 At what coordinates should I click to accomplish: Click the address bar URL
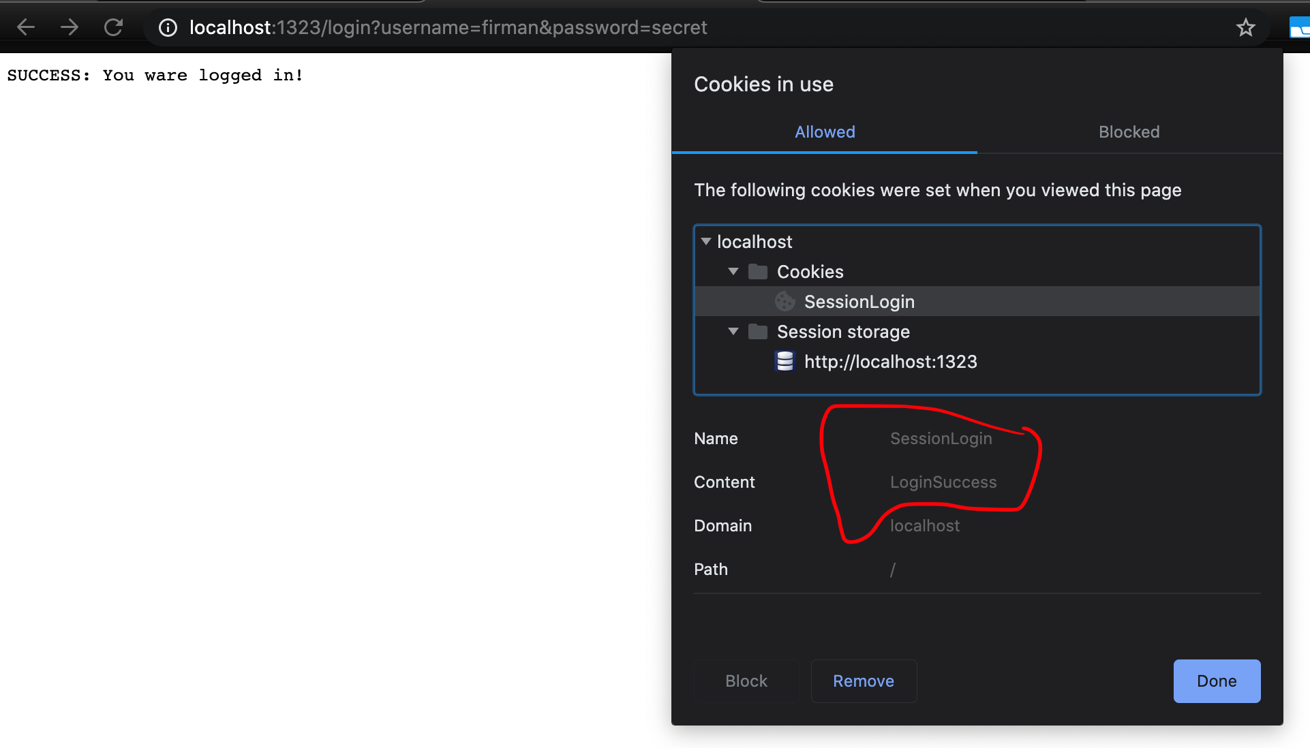tap(448, 27)
